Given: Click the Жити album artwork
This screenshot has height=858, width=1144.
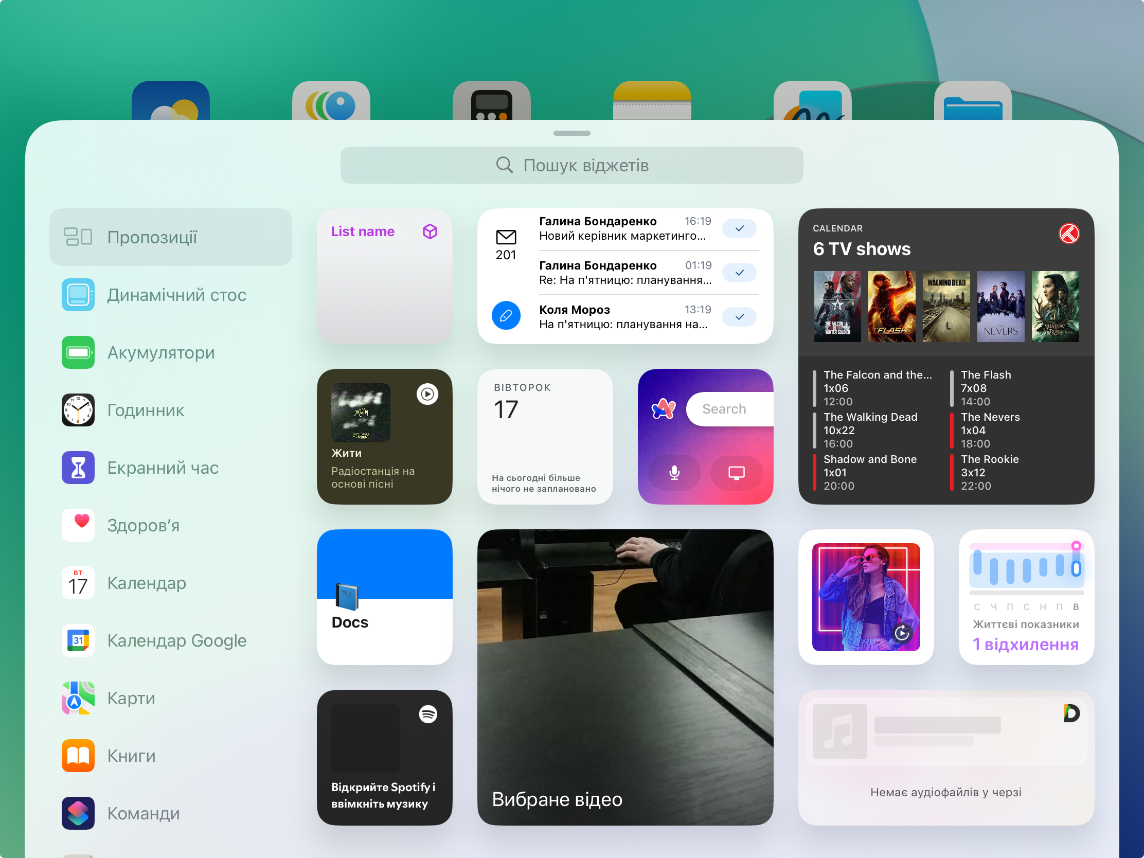Looking at the screenshot, I should point(361,412).
